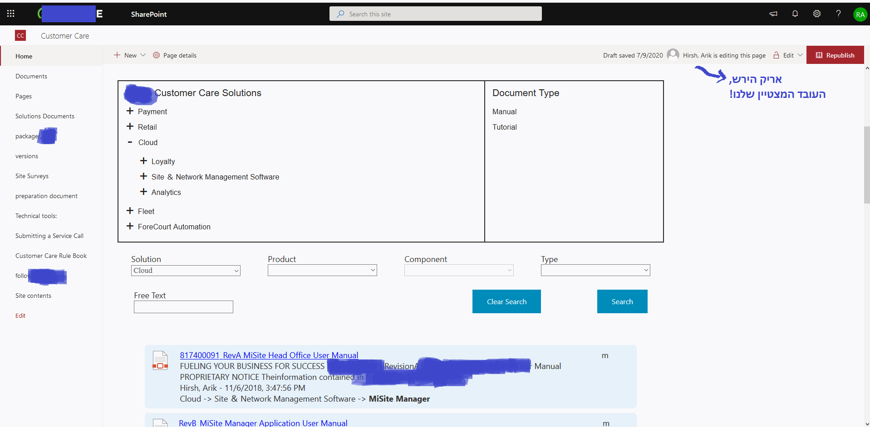Click the SharePoint header link

[x=149, y=14]
